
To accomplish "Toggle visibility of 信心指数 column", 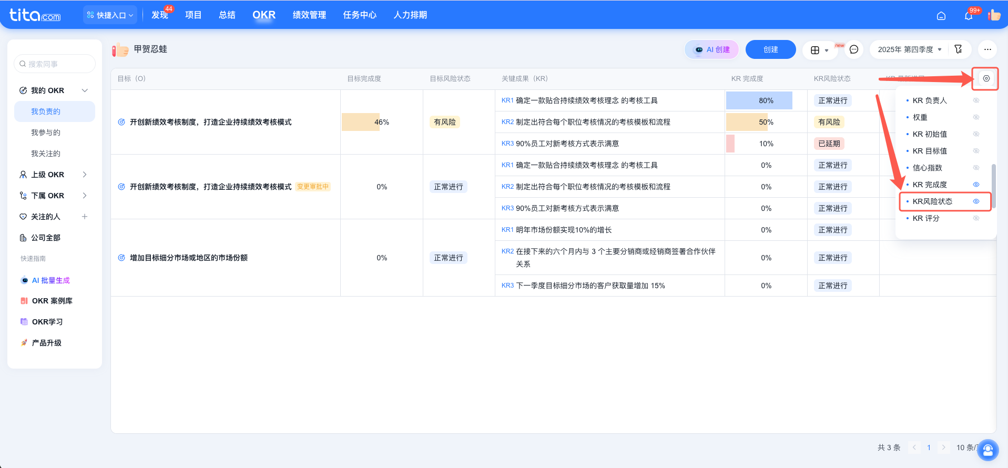I will pos(976,168).
